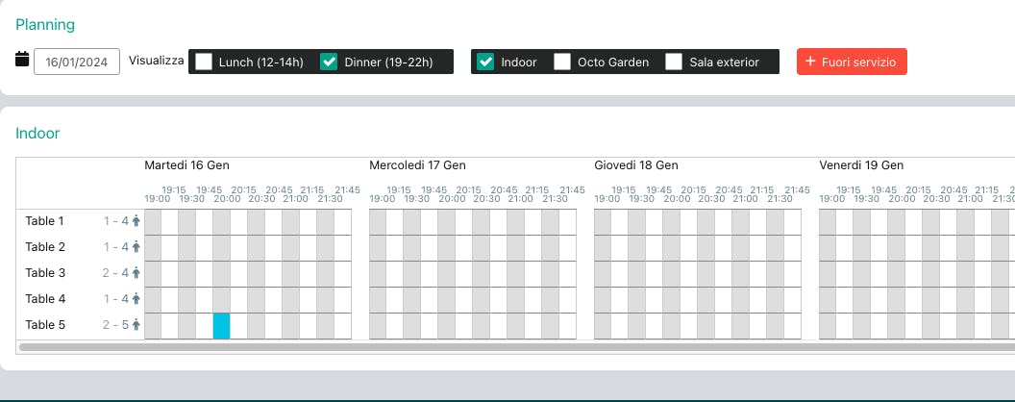The image size is (1015, 402).
Task: Click the Fuori servizio button
Action: click(852, 62)
